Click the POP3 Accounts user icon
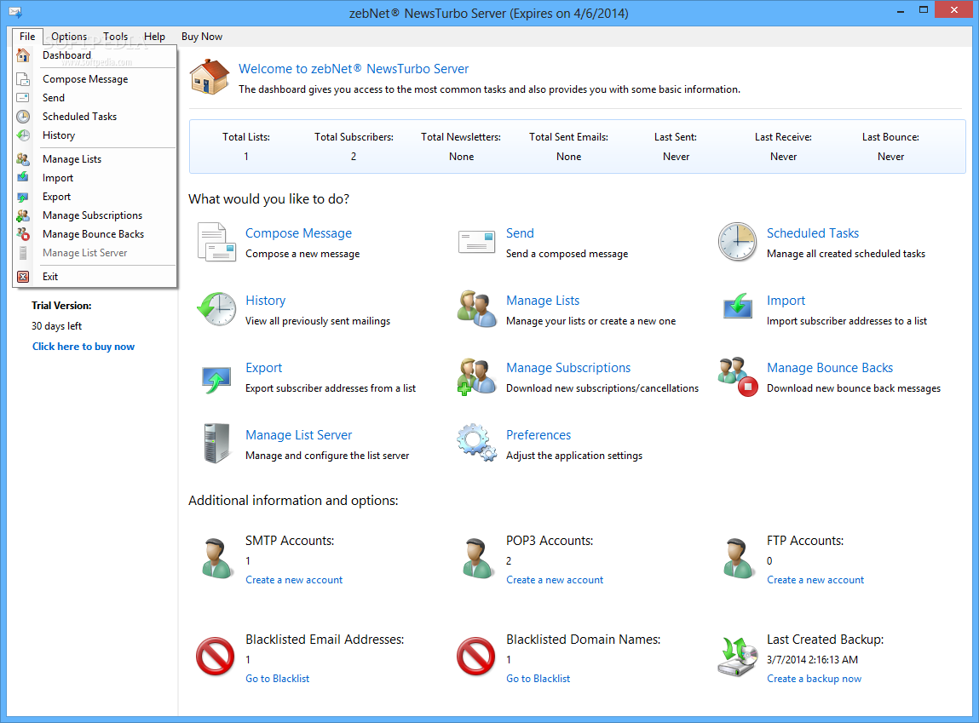Image resolution: width=979 pixels, height=723 pixels. (477, 559)
